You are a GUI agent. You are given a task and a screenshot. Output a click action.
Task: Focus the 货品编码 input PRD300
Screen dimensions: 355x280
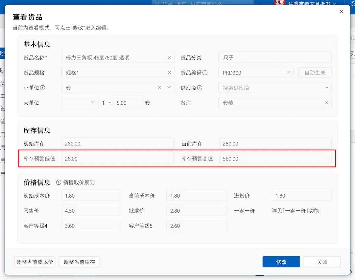(256, 73)
